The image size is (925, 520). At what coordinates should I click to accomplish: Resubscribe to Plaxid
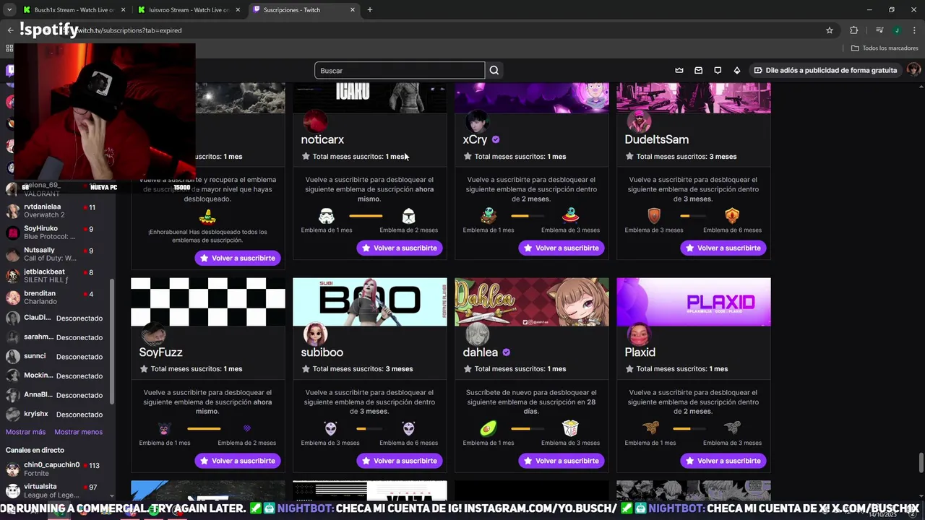click(723, 461)
